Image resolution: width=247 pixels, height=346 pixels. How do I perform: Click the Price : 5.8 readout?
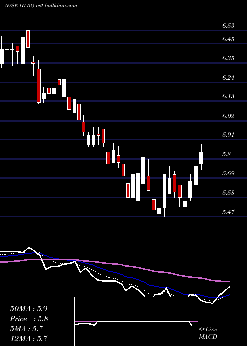click(29, 319)
